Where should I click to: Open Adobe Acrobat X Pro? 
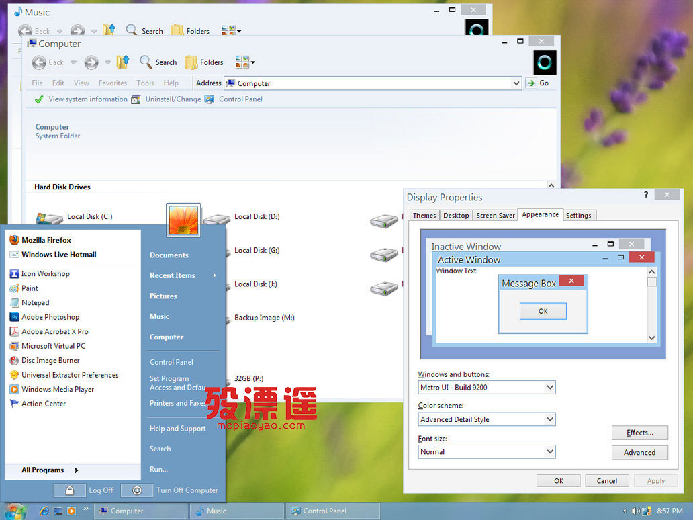[x=48, y=331]
